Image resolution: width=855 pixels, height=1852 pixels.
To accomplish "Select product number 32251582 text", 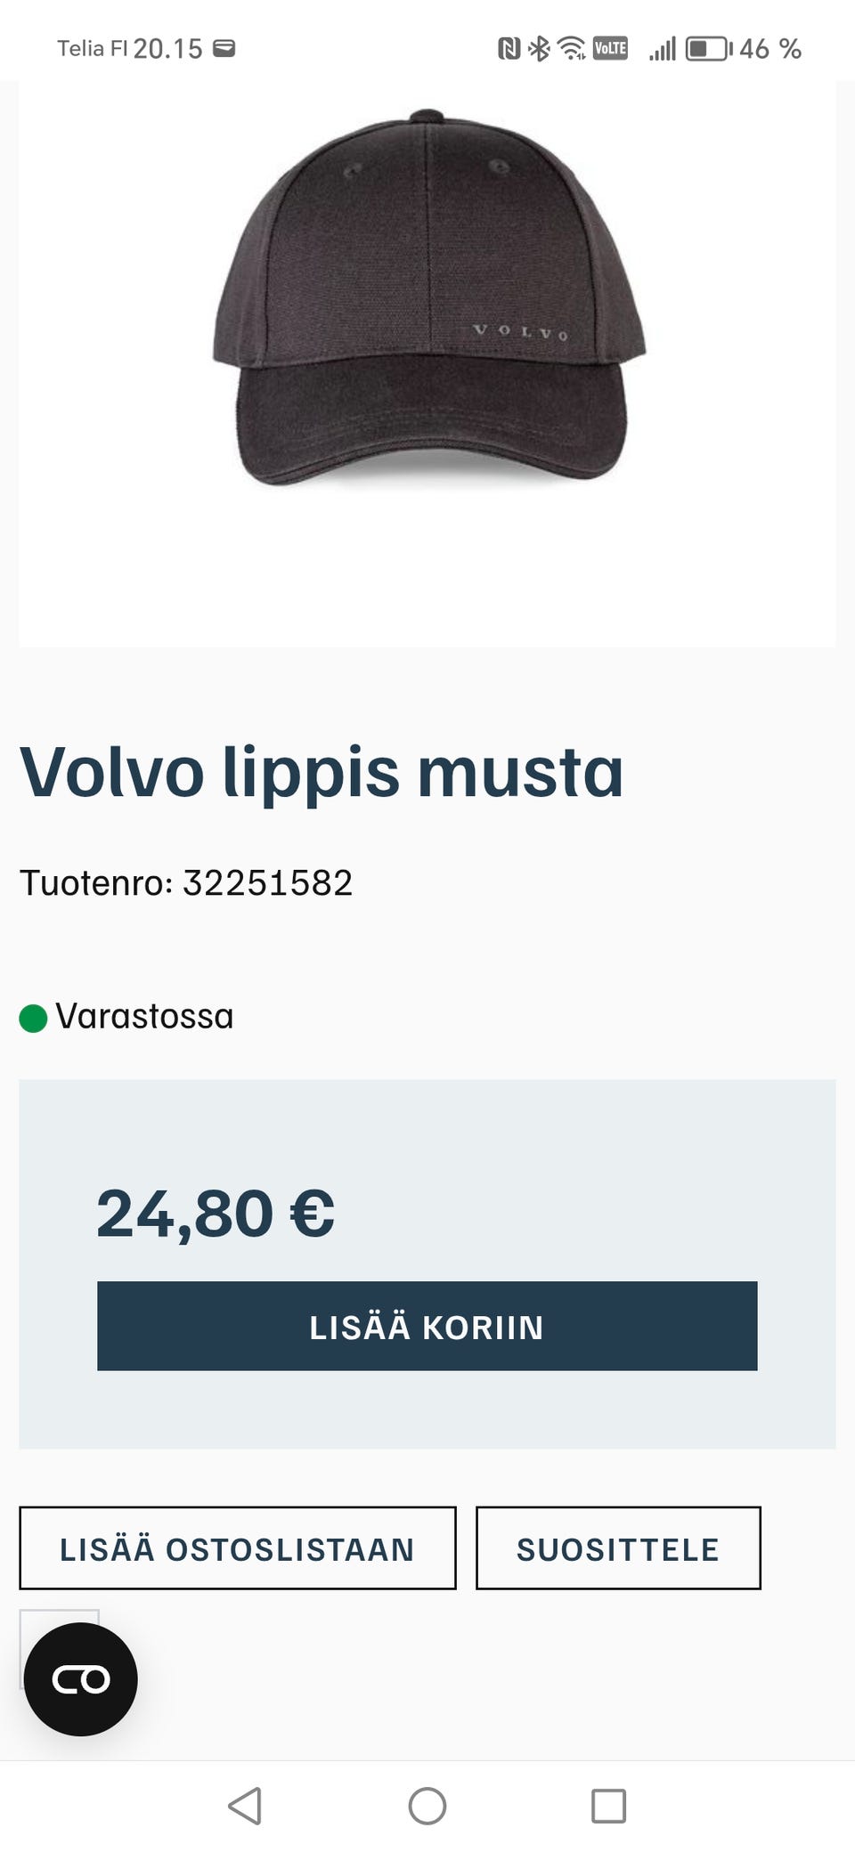I will pos(267,883).
